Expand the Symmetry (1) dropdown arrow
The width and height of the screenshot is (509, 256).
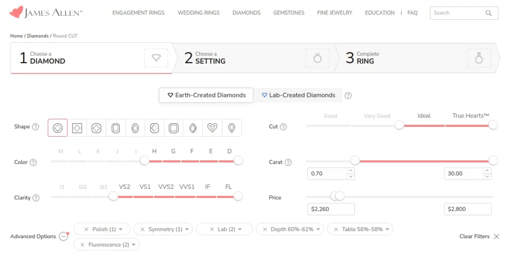tap(187, 229)
